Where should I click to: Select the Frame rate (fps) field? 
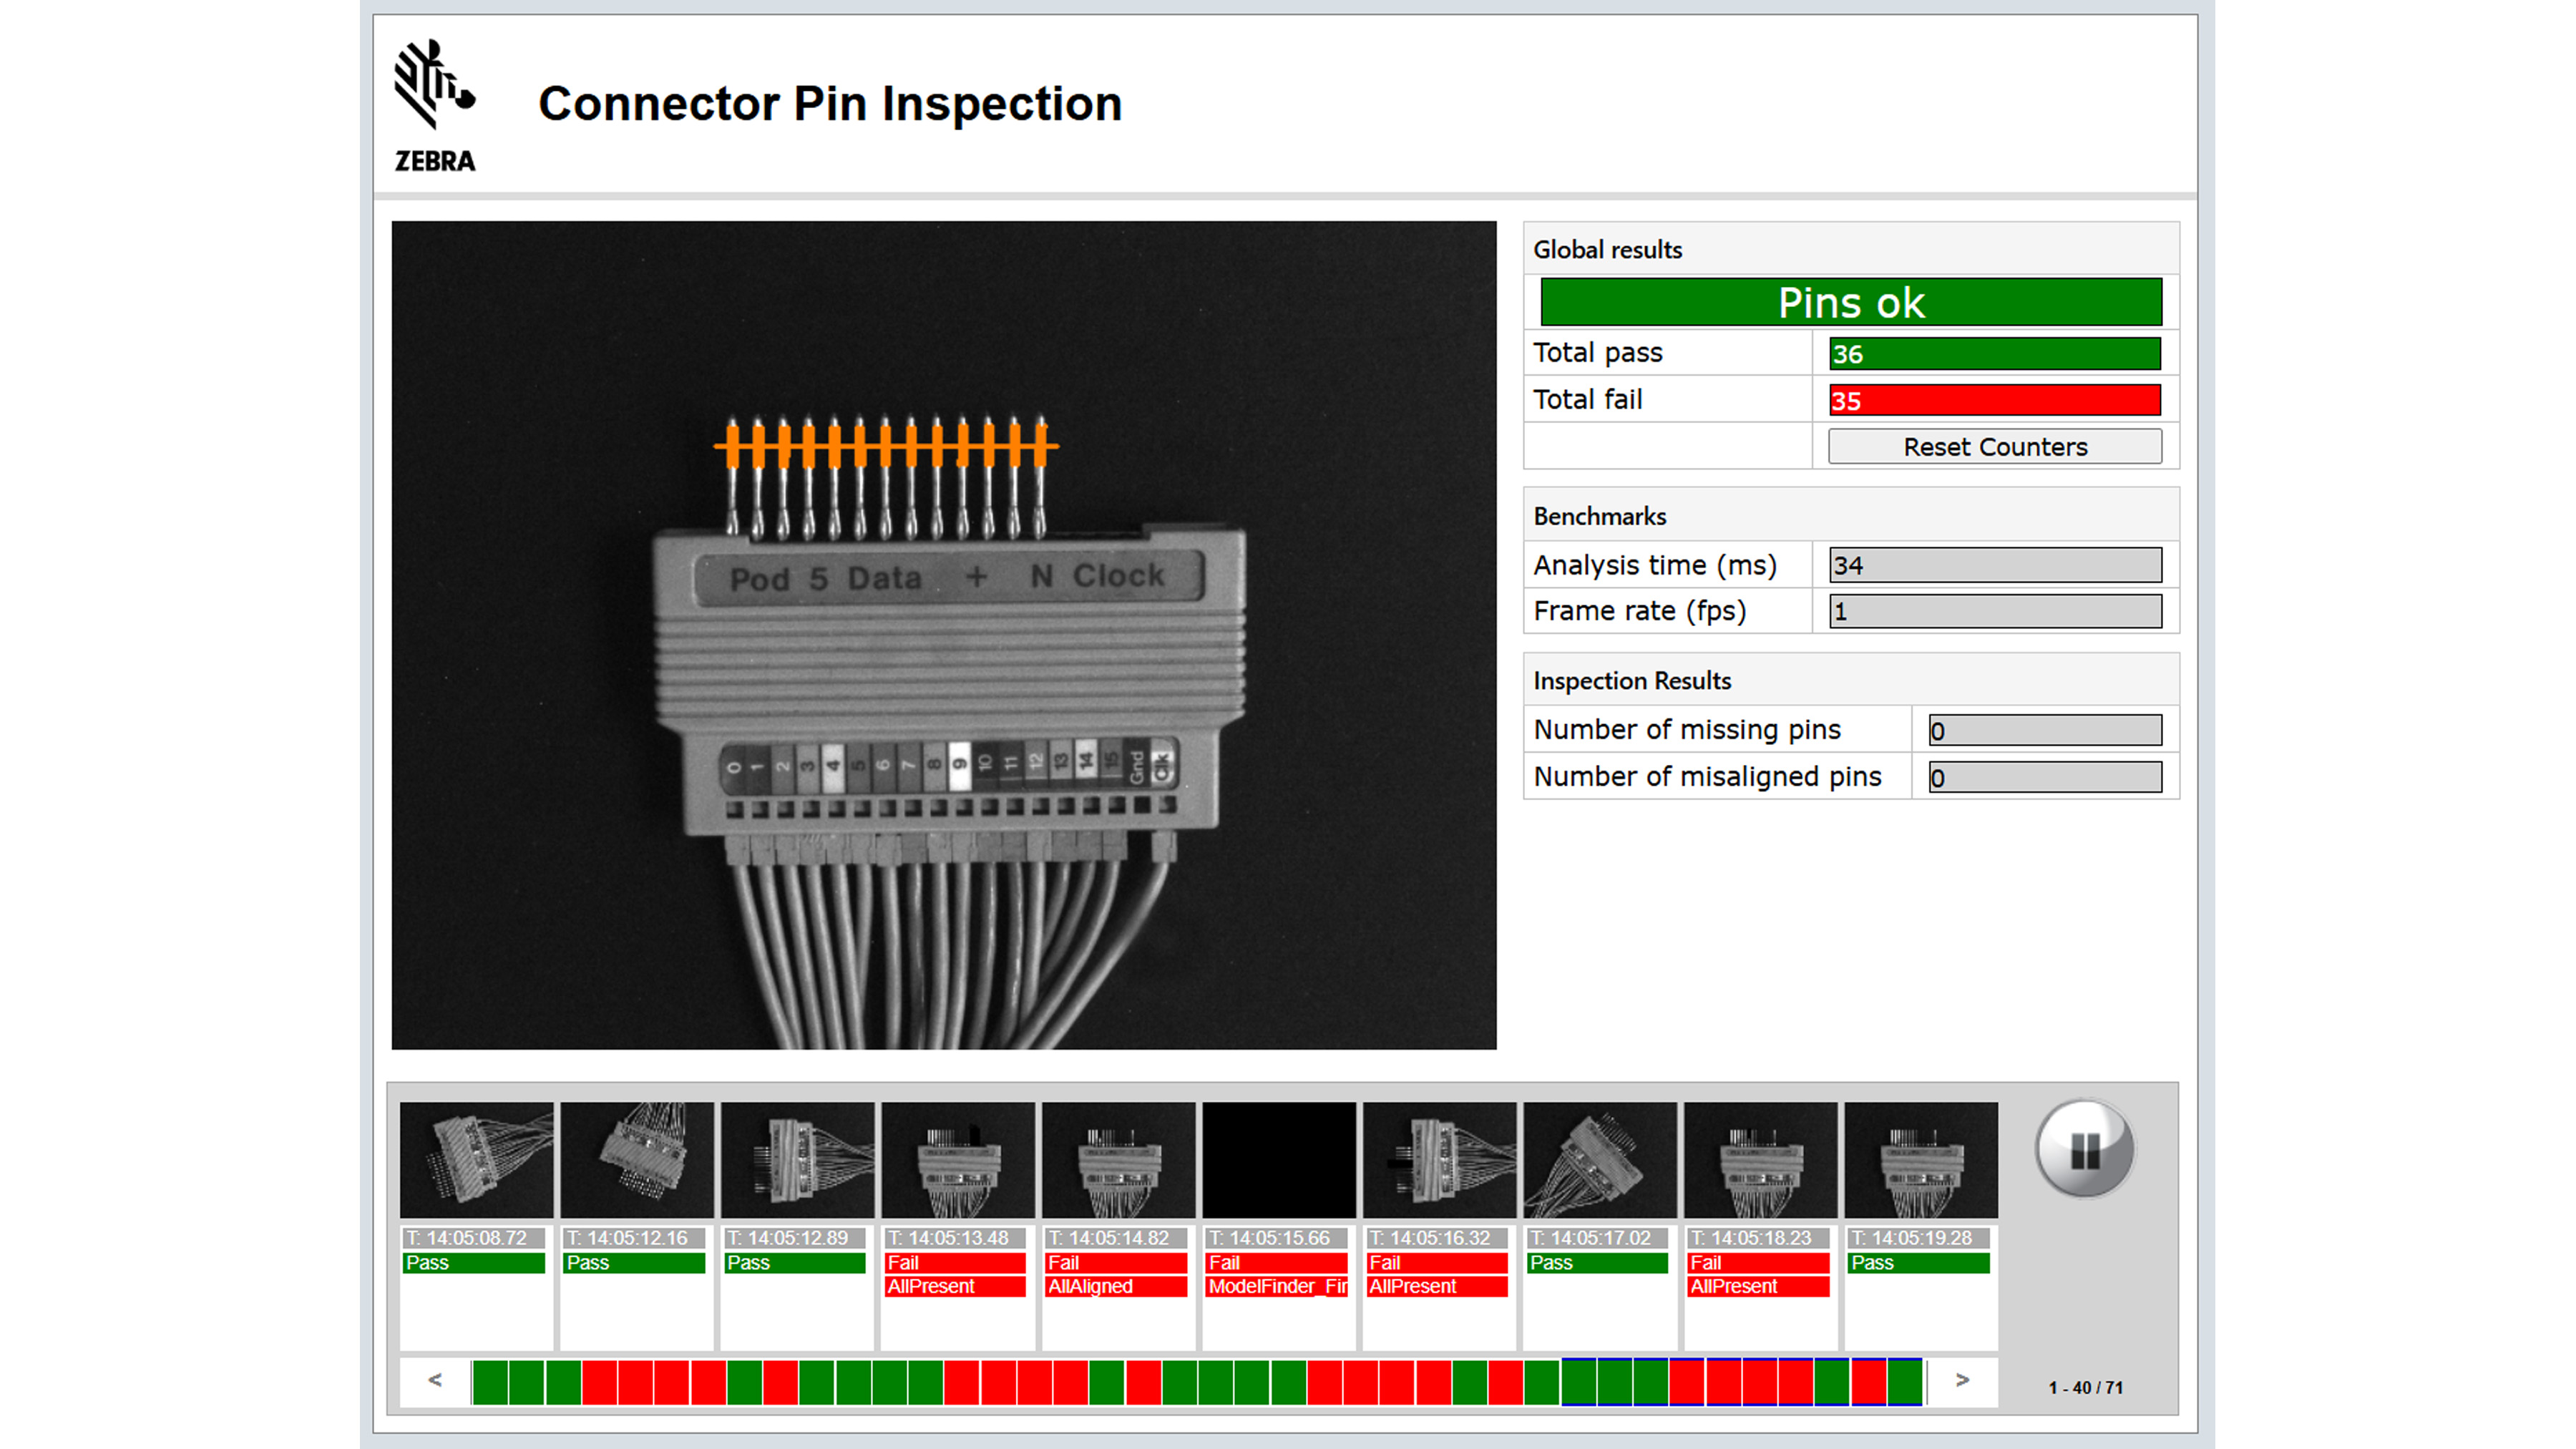pos(1994,611)
